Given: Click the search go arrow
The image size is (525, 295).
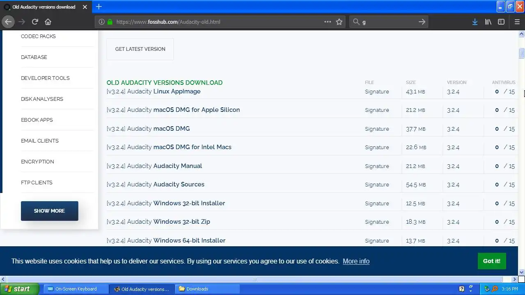Looking at the screenshot, I should click(x=422, y=22).
